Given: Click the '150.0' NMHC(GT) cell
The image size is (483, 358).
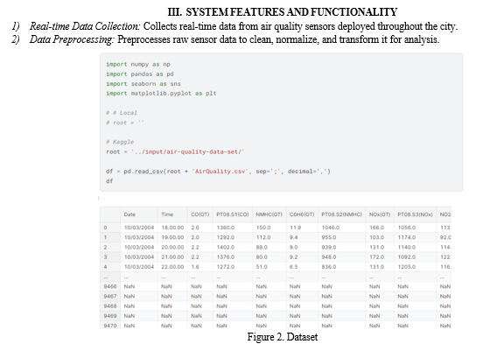Looking at the screenshot, I should (263, 228).
